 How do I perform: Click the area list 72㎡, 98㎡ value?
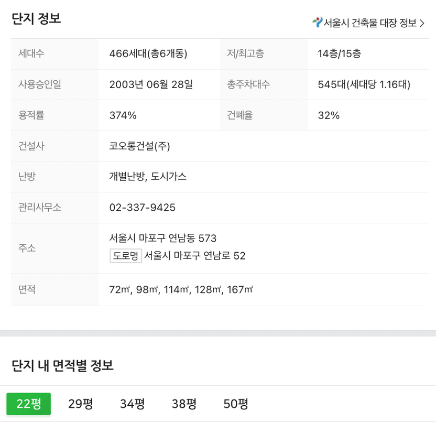[181, 289]
